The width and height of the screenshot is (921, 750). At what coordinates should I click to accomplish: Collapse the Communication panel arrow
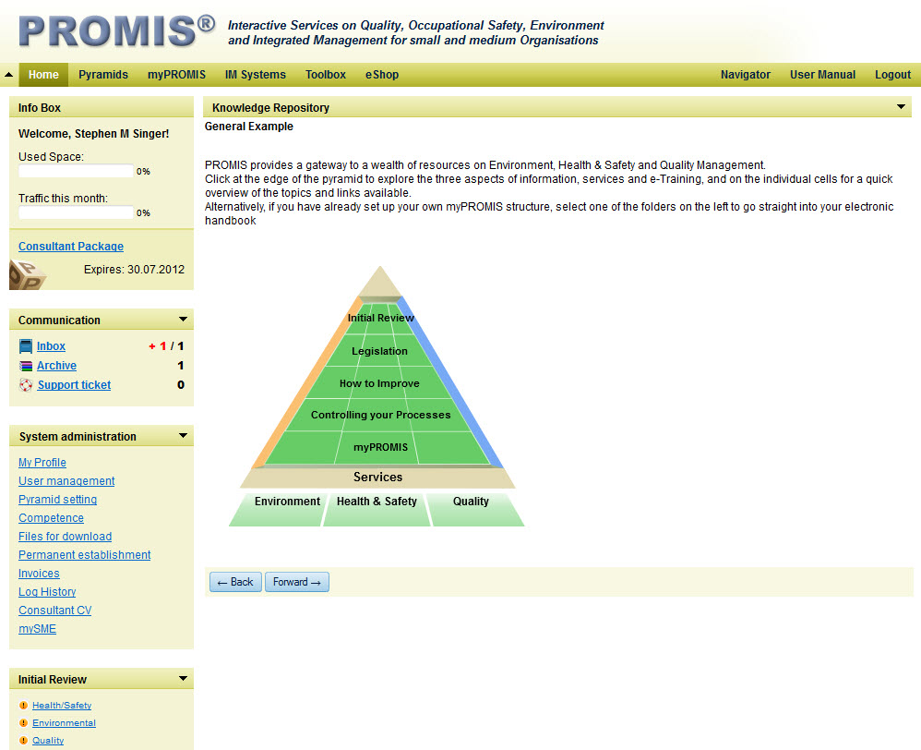tap(183, 320)
